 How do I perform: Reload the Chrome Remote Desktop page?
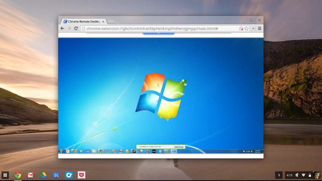click(76, 28)
